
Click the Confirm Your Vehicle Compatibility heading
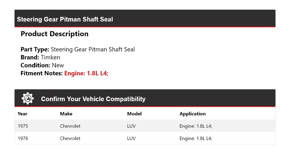click(x=93, y=99)
